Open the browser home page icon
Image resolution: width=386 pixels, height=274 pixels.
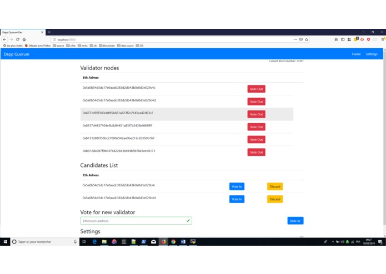24,39
